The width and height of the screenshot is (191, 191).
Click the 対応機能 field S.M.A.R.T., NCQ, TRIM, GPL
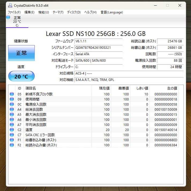coord(129,80)
